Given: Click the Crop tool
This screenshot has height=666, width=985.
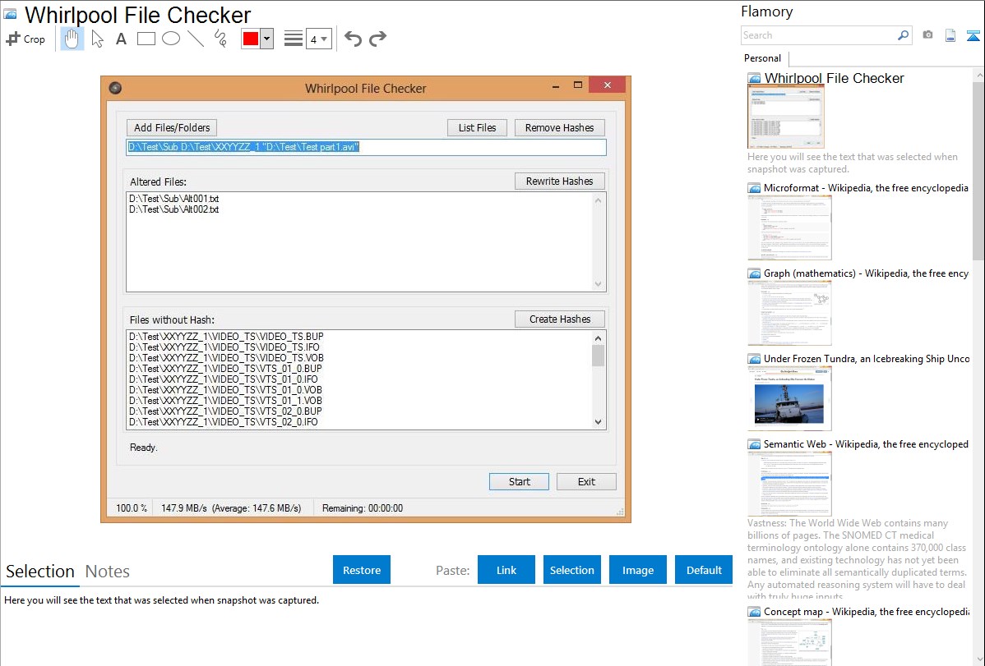Looking at the screenshot, I should (x=25, y=39).
